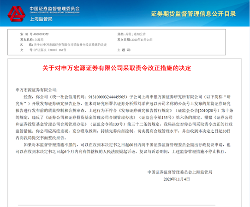The image size is (250, 207).
Task: Click the 中国证券监督管理委员会 header title
Action: (x=54, y=9)
